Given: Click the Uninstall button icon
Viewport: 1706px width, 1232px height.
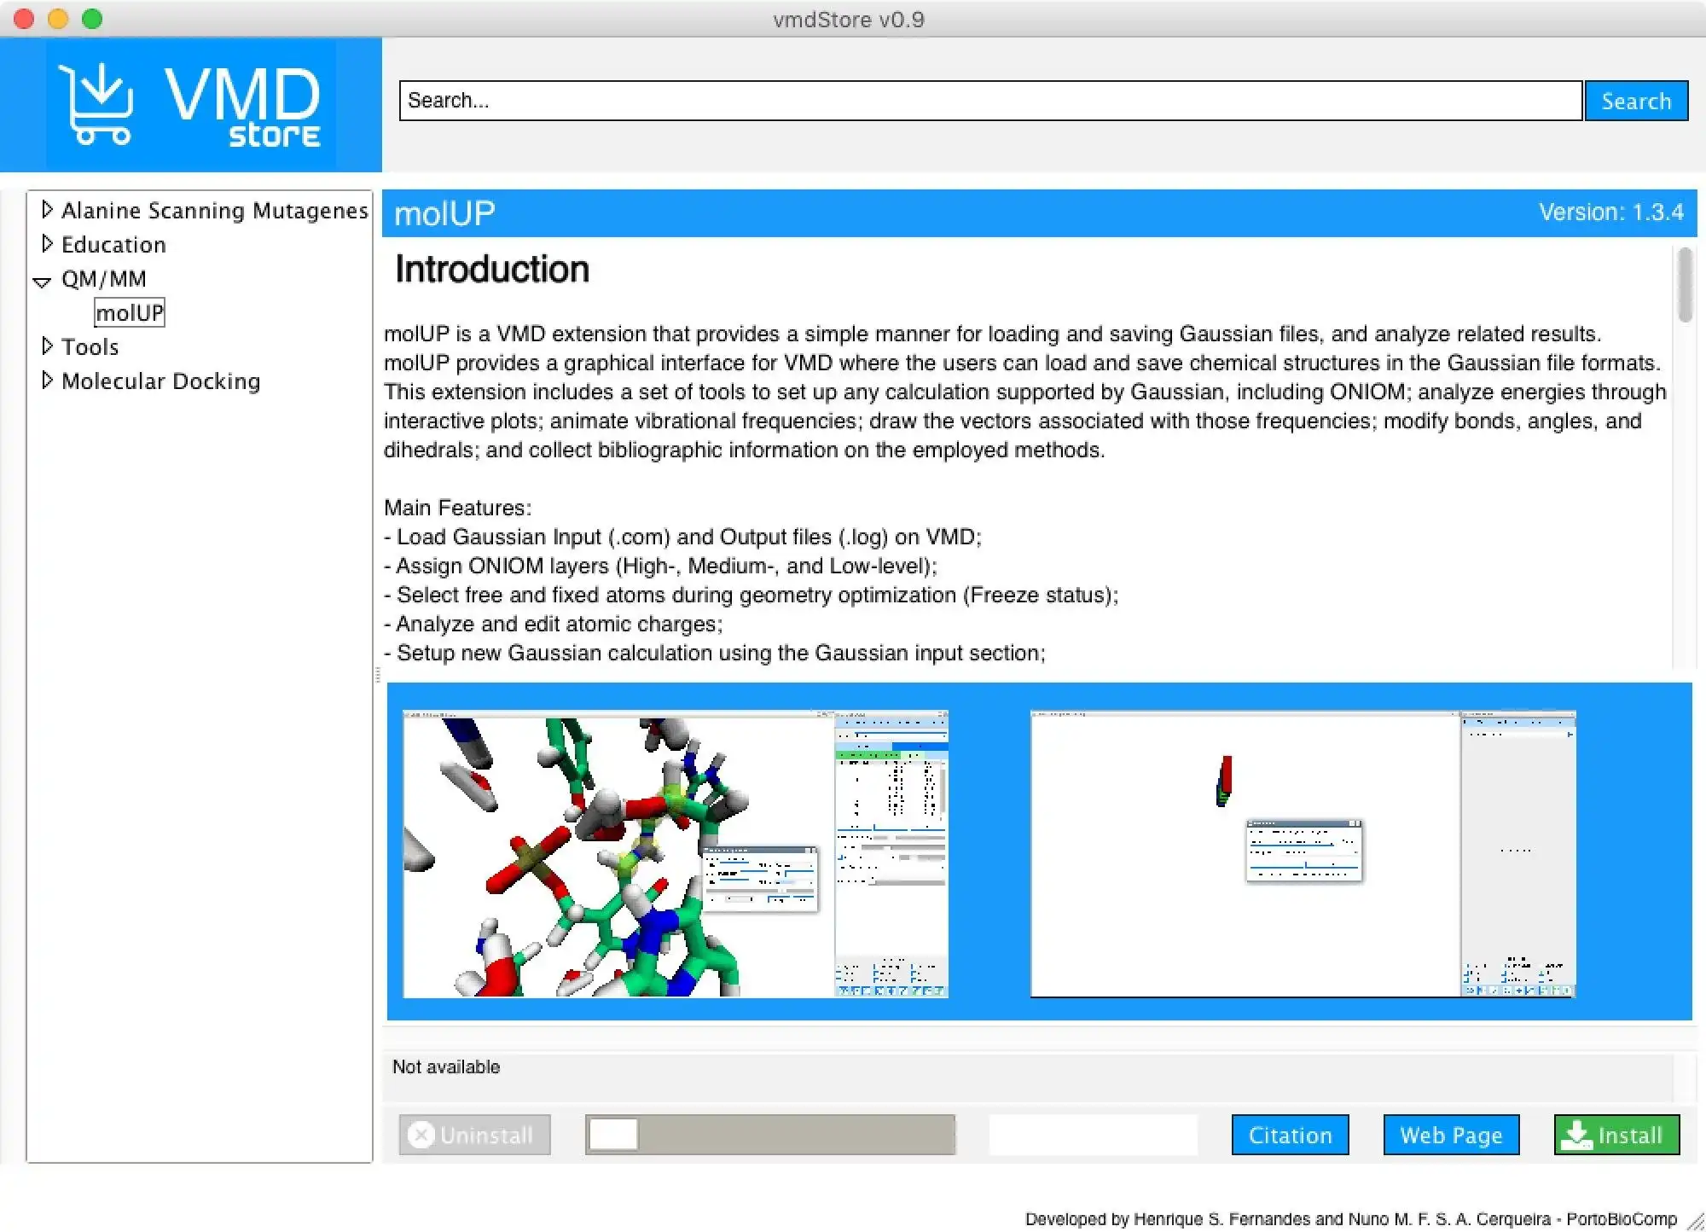Looking at the screenshot, I should click(421, 1136).
